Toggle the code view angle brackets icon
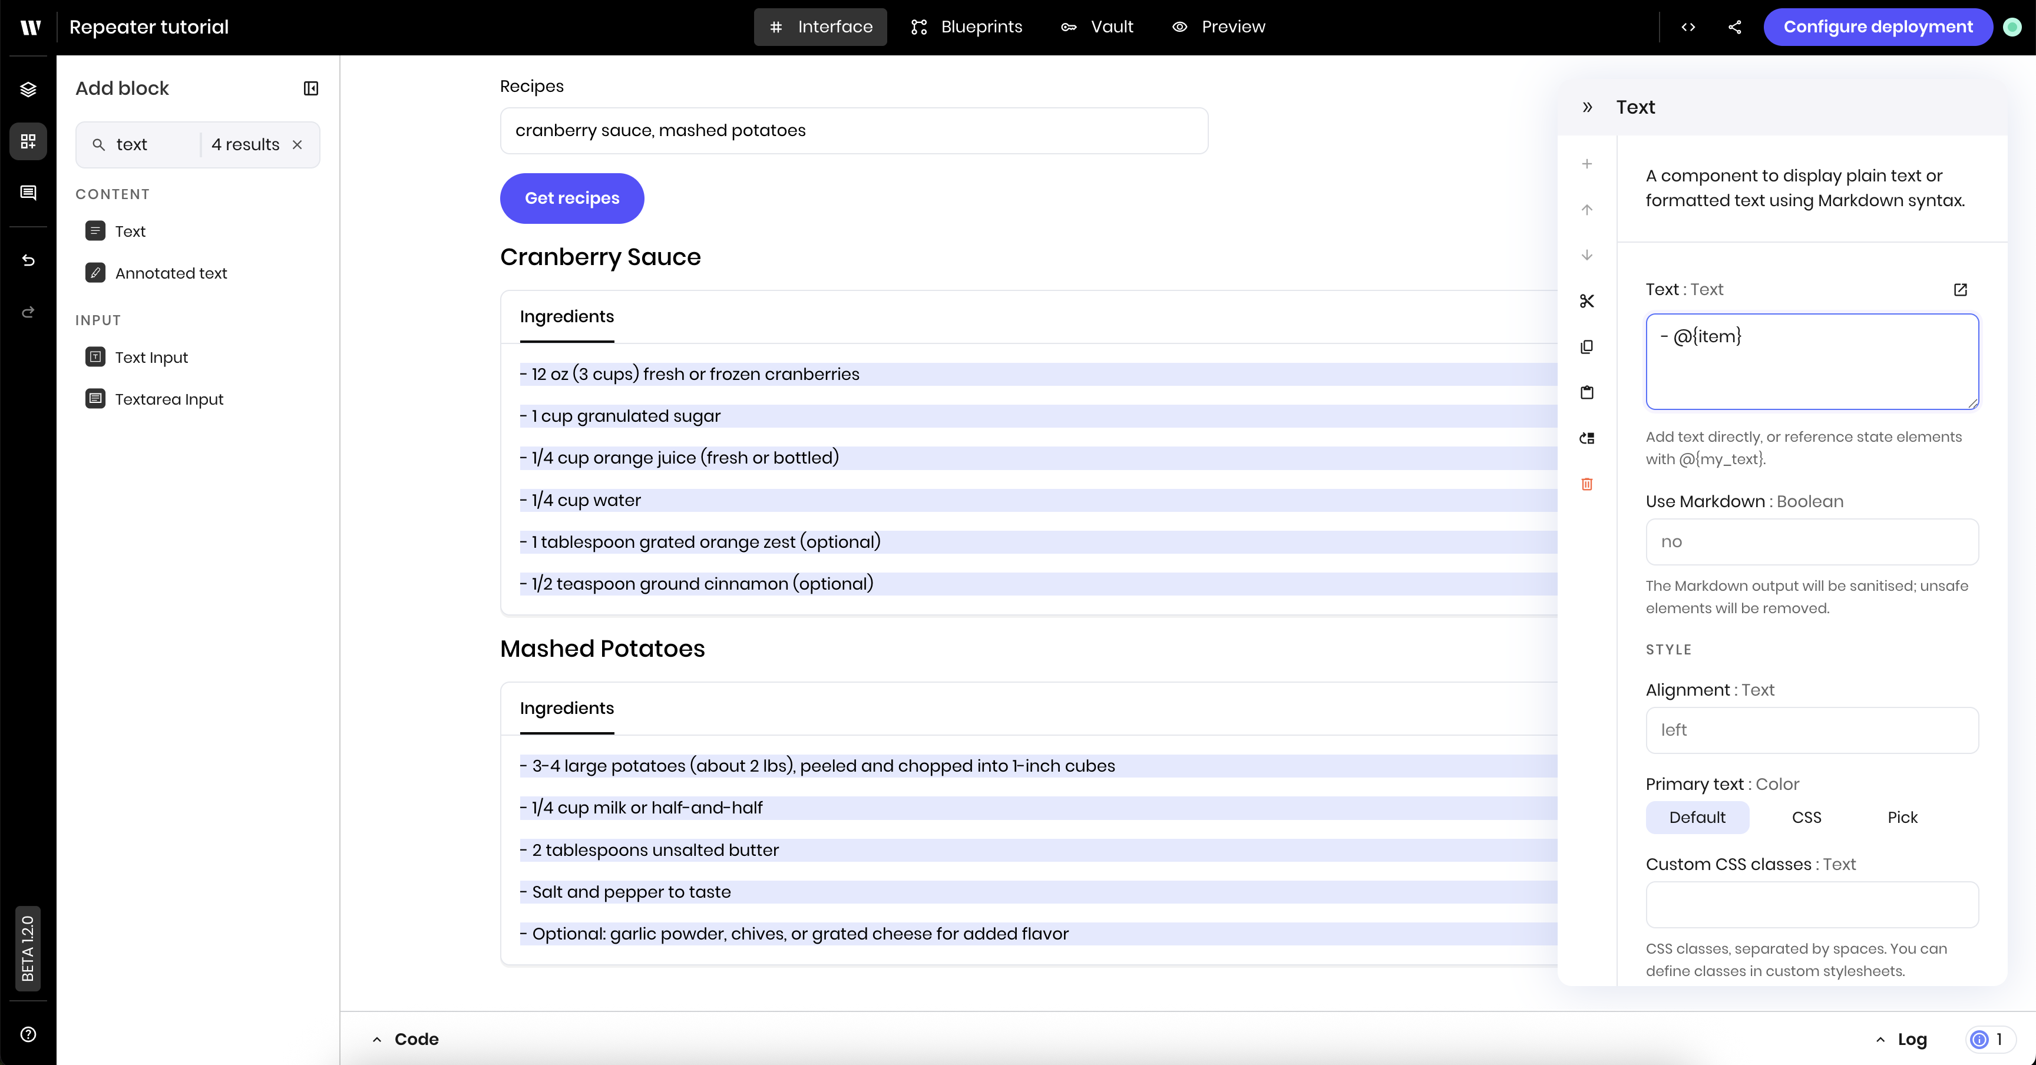The width and height of the screenshot is (2036, 1065). tap(1688, 27)
